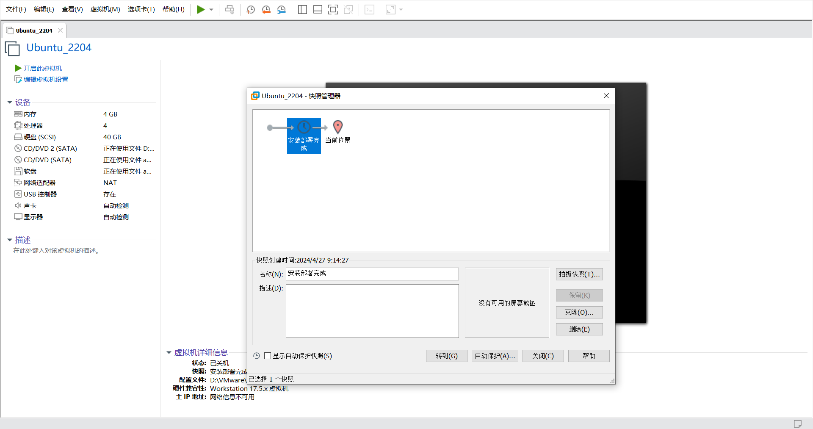Click the description text area in sidebar
The width and height of the screenshot is (813, 429).
[x=56, y=251]
